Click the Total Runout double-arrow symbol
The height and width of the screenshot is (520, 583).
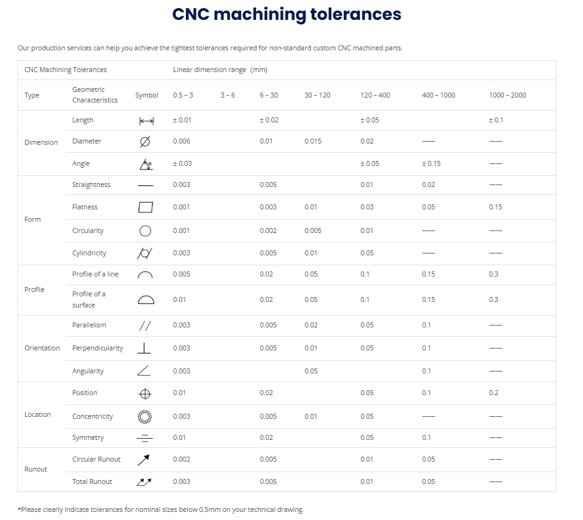click(144, 482)
